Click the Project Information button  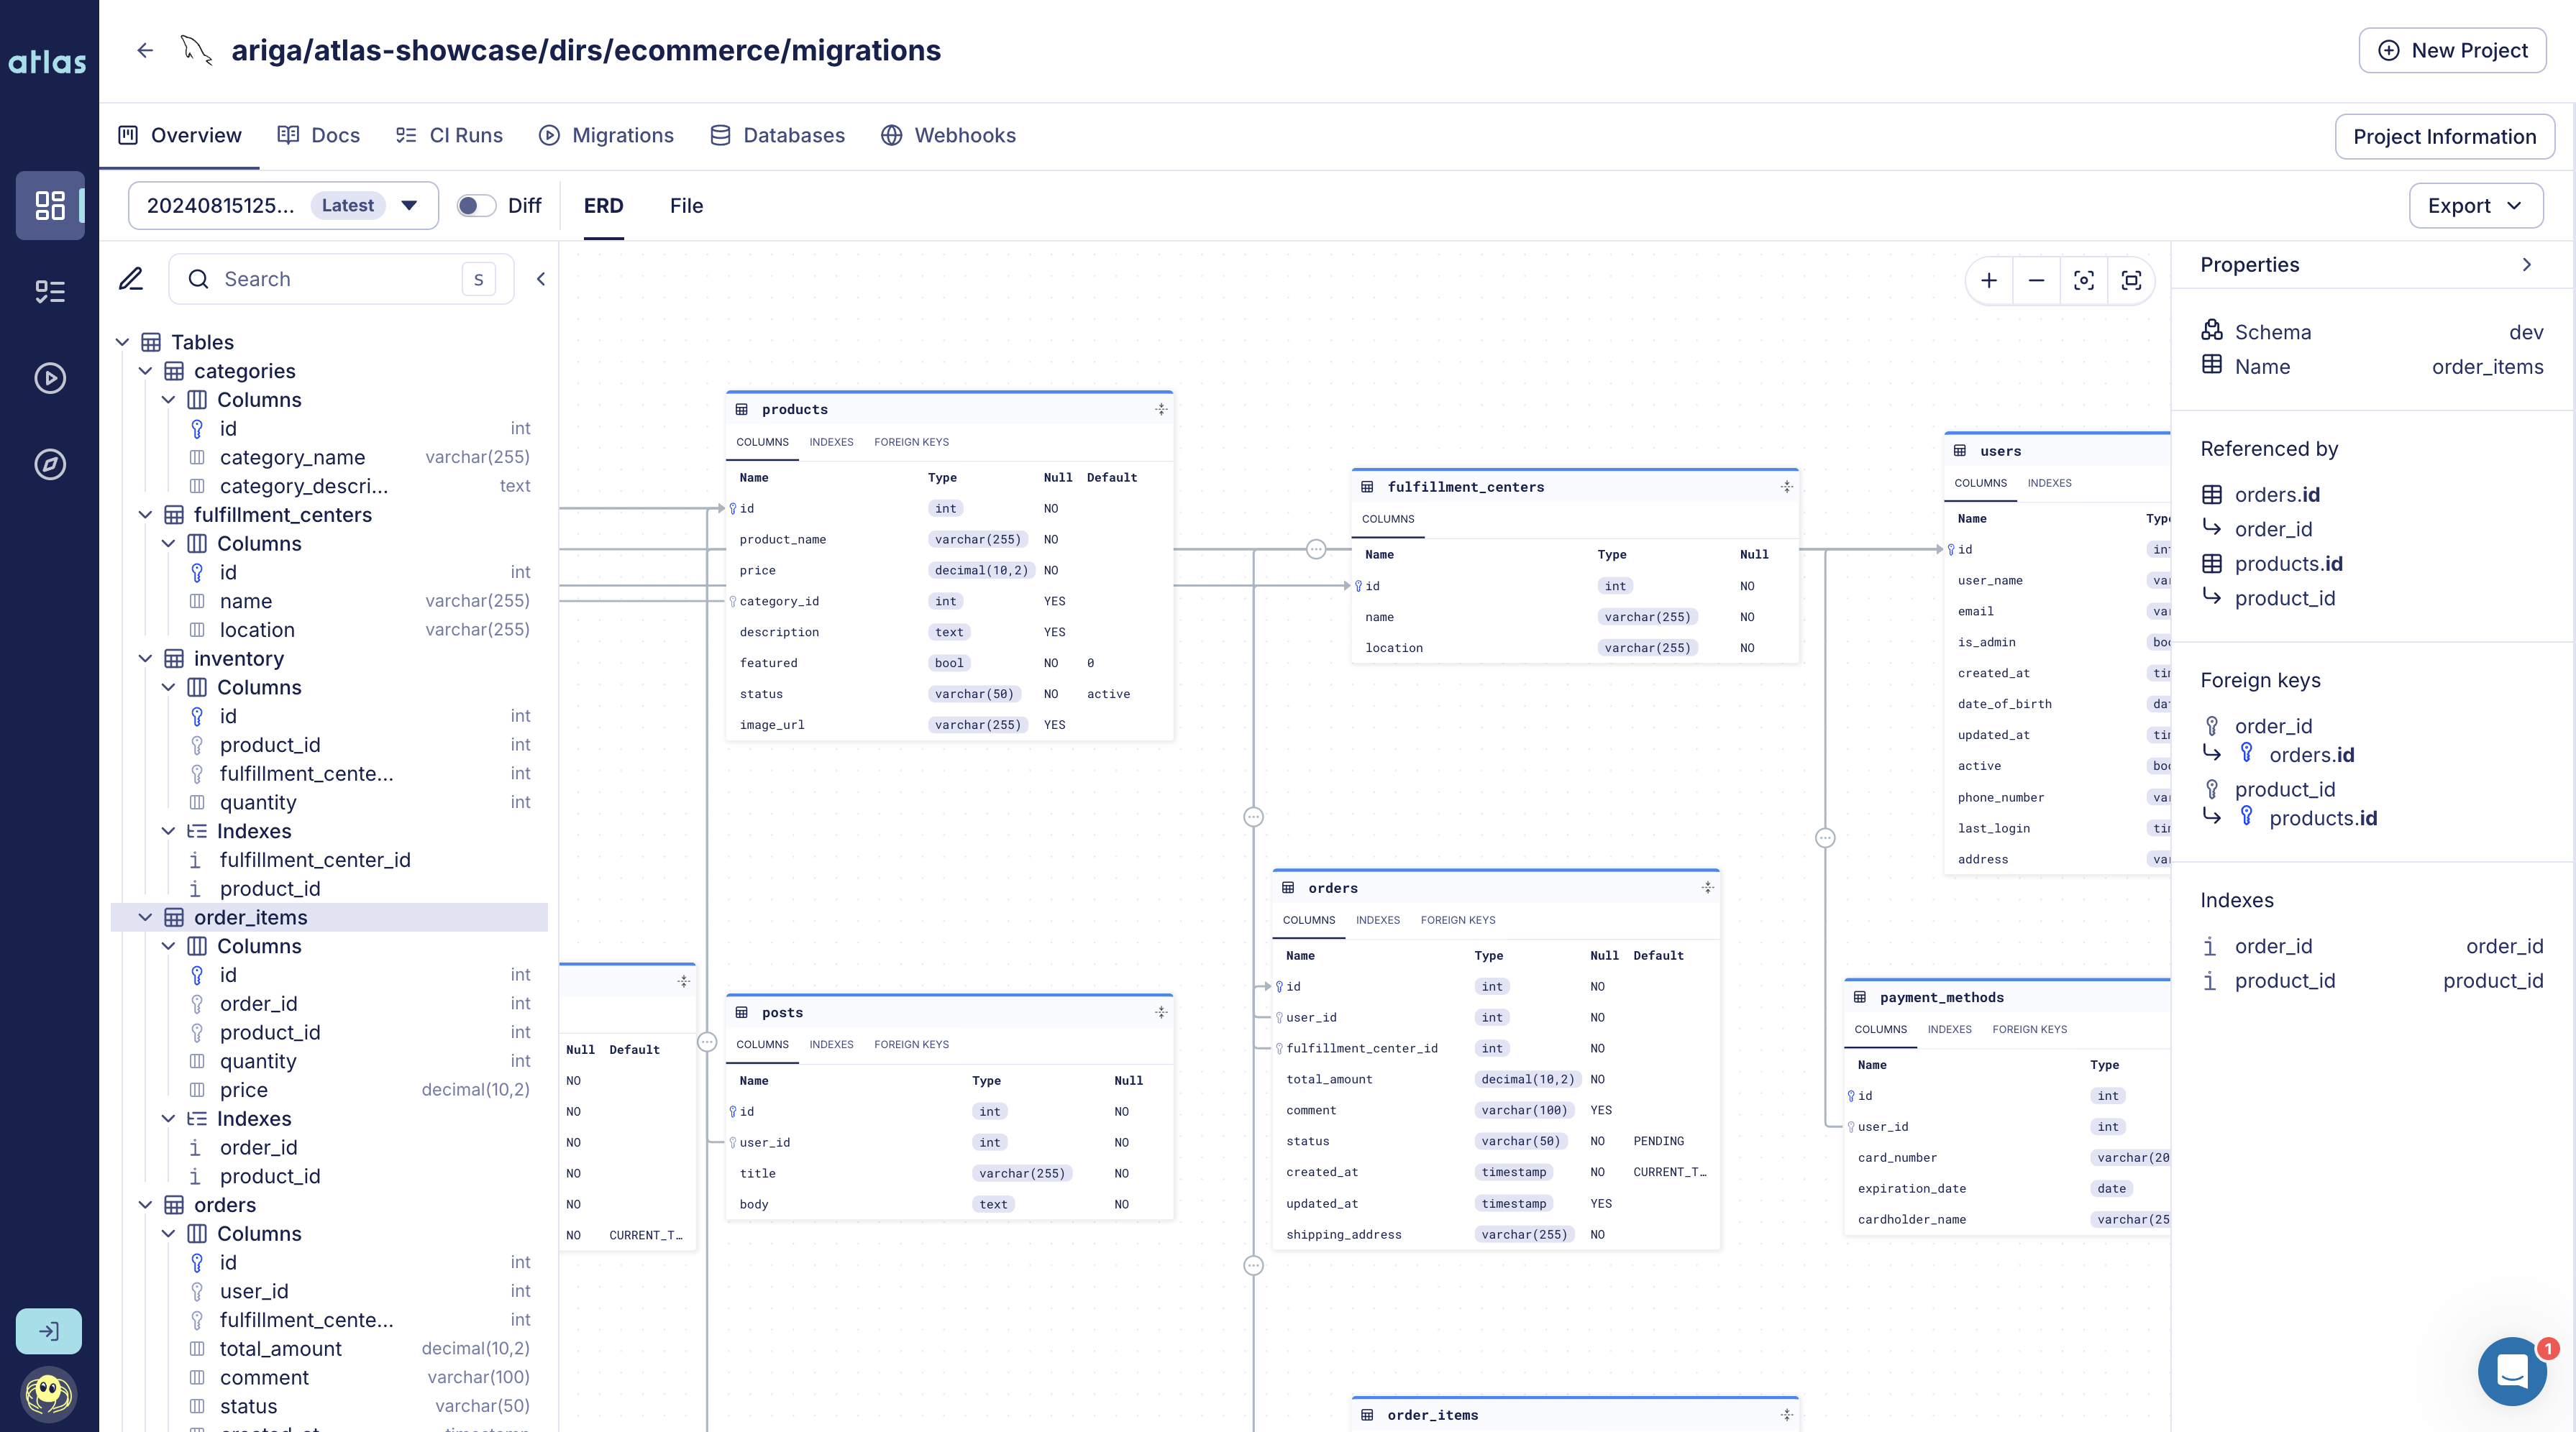[x=2444, y=137]
